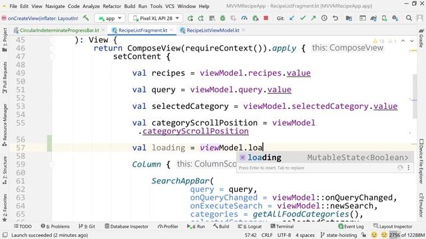Open UTF-8 file encoding selector
Image resolution: width=426 pixels, height=239 pixels.
(284, 235)
